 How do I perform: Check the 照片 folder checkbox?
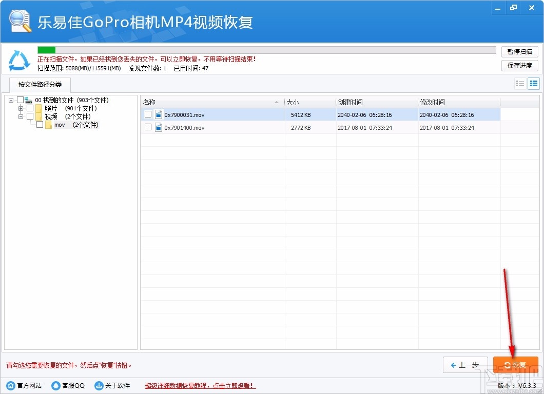(30, 108)
